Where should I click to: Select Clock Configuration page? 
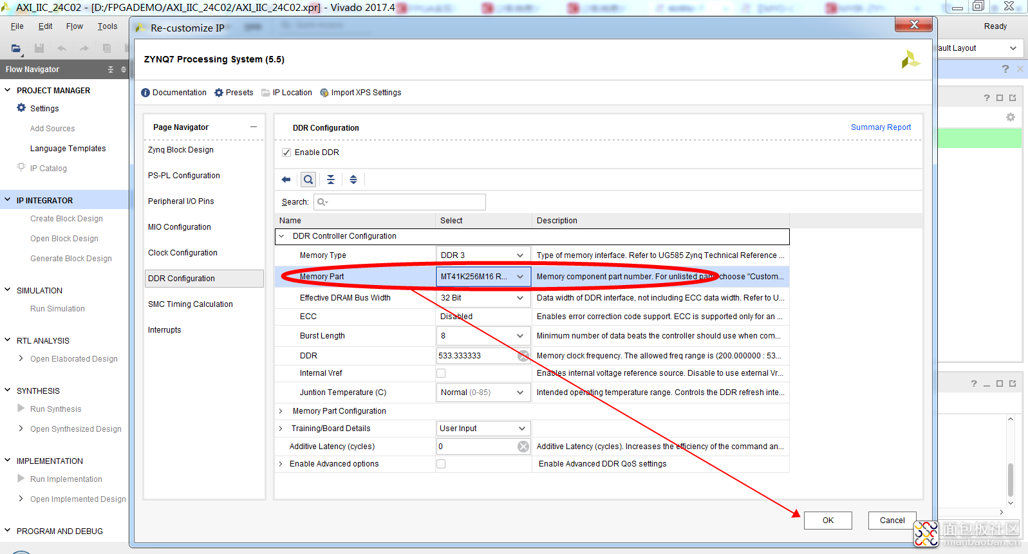pos(183,253)
